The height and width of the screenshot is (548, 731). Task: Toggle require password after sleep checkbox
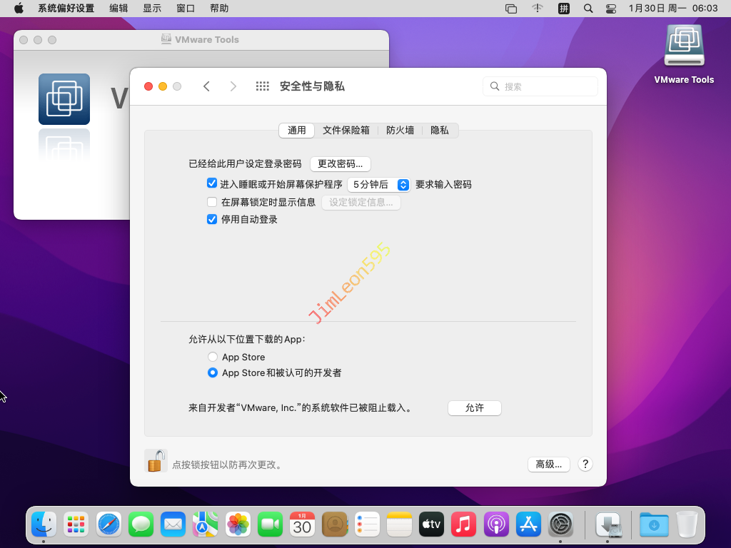coord(212,183)
